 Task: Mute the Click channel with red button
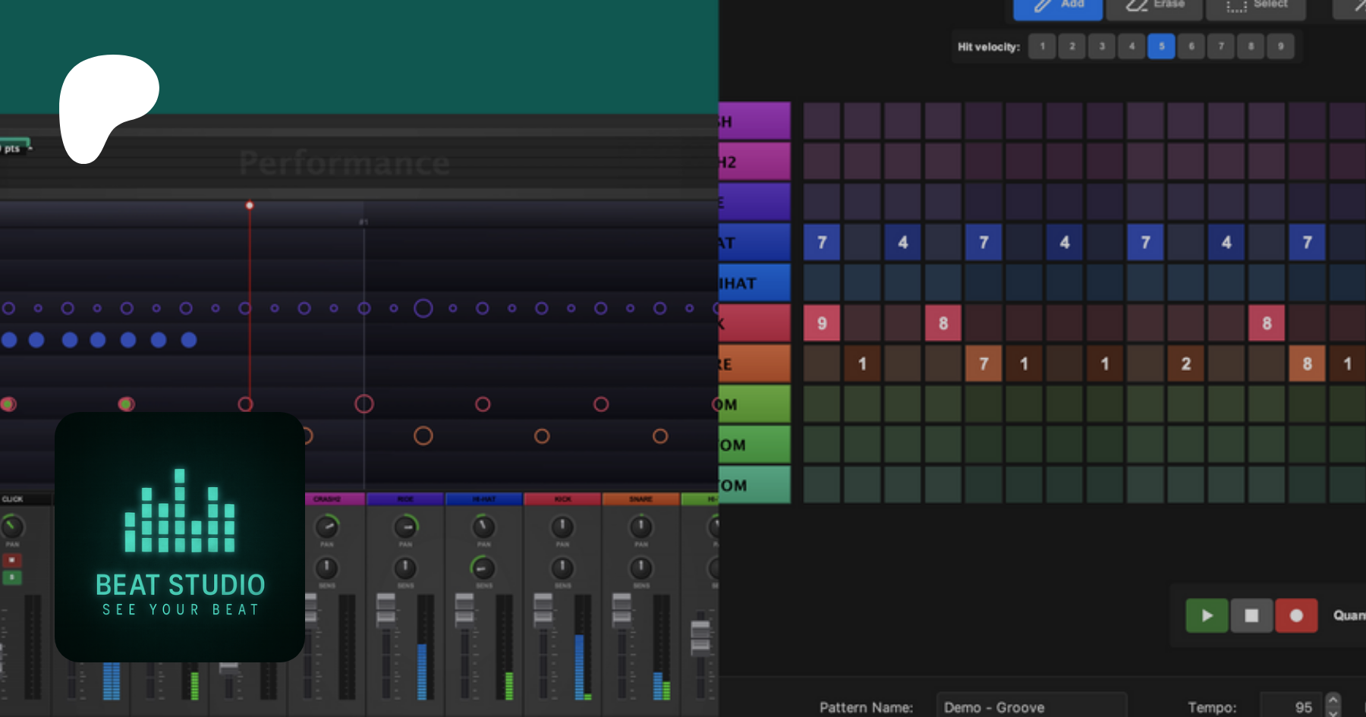pos(12,560)
